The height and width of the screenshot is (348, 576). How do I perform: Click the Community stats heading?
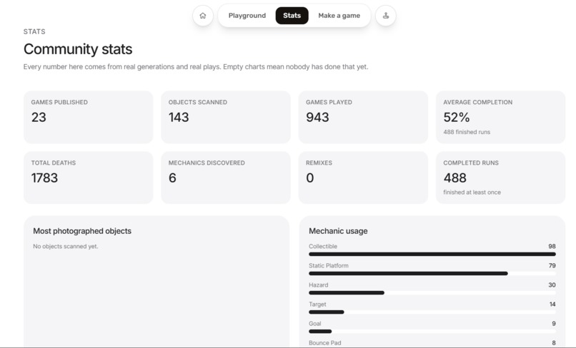coord(78,49)
